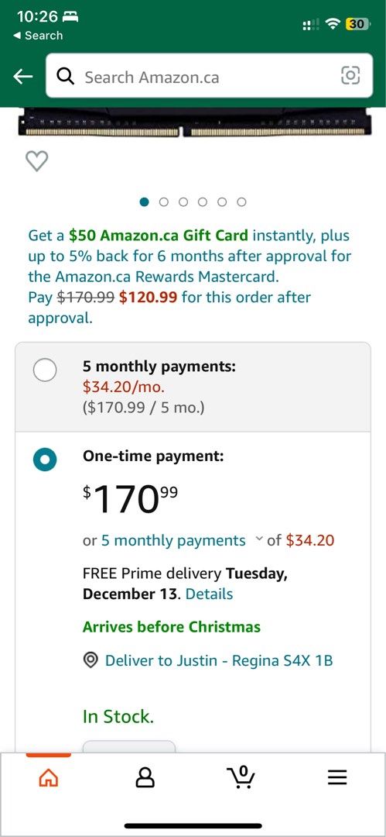Screen dimensions: 386x837
Task: Return to Search via status bar link
Action: click(x=37, y=35)
